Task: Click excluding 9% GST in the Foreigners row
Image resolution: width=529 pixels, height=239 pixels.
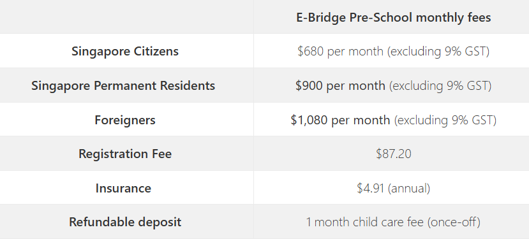Action: click(x=445, y=120)
